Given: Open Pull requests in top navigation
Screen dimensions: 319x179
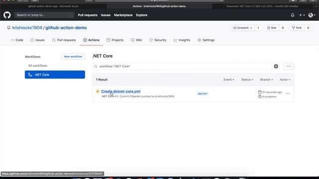Looking at the screenshot, I should coord(88,15).
